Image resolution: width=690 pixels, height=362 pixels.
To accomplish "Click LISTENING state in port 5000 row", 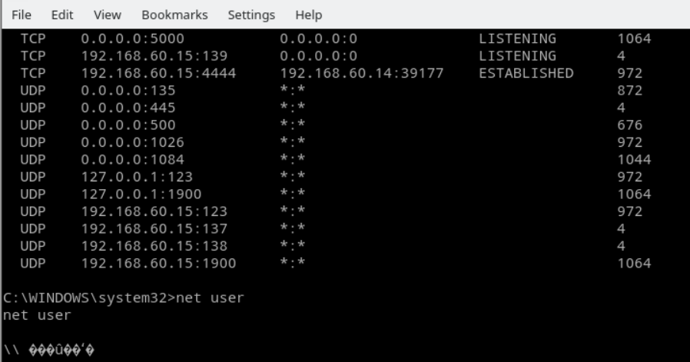I will click(517, 38).
